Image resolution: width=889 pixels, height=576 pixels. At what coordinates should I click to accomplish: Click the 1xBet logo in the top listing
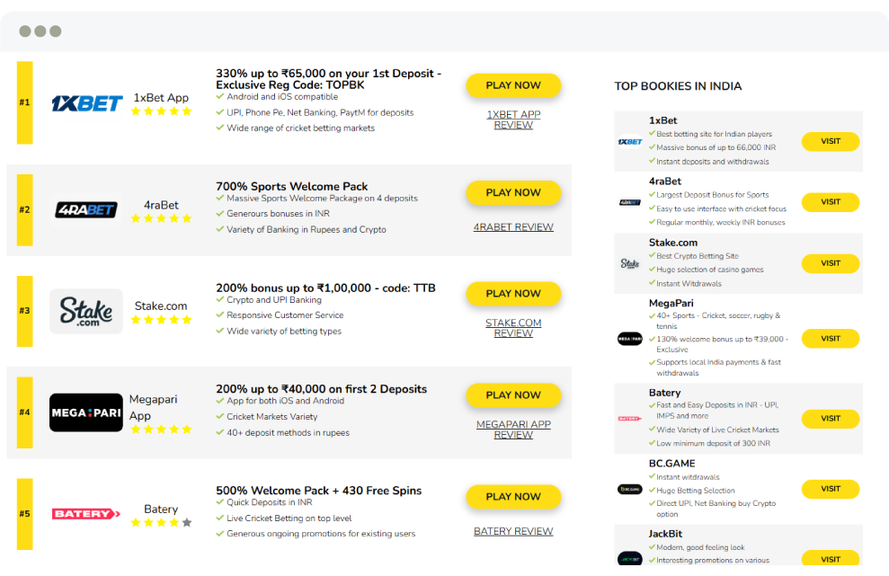click(86, 102)
